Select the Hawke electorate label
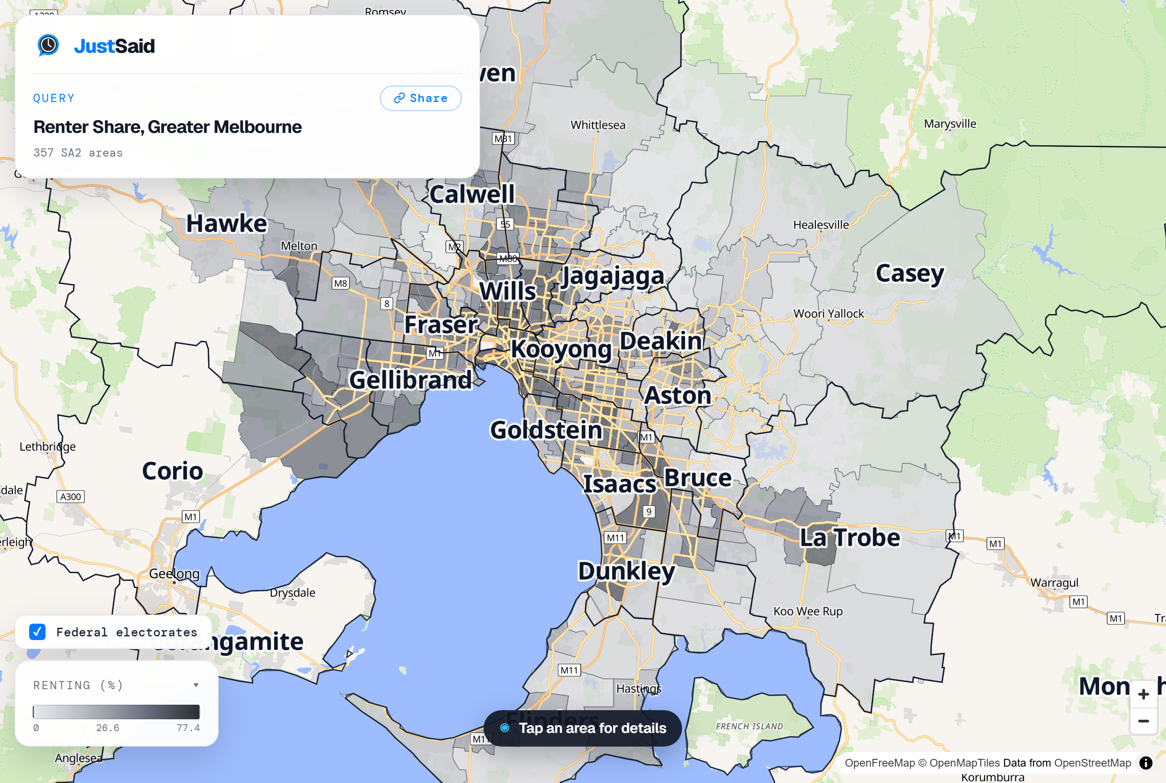 pos(227,223)
